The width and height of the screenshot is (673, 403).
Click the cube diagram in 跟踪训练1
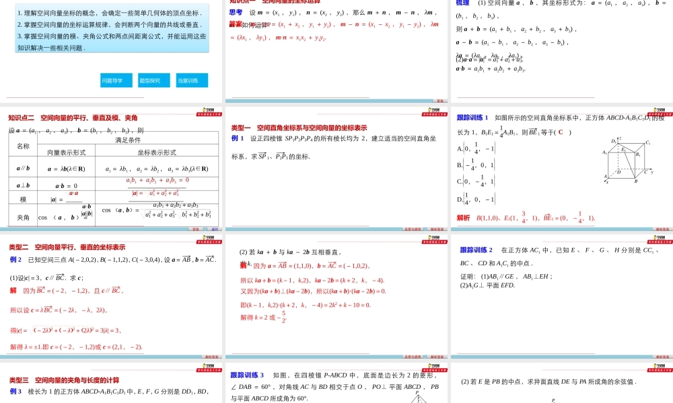point(629,161)
